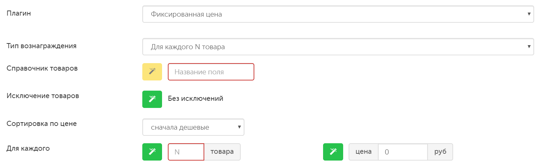Viewport: 543px width, 167px height.
Task: Click the цена addon label
Action: 364,152
